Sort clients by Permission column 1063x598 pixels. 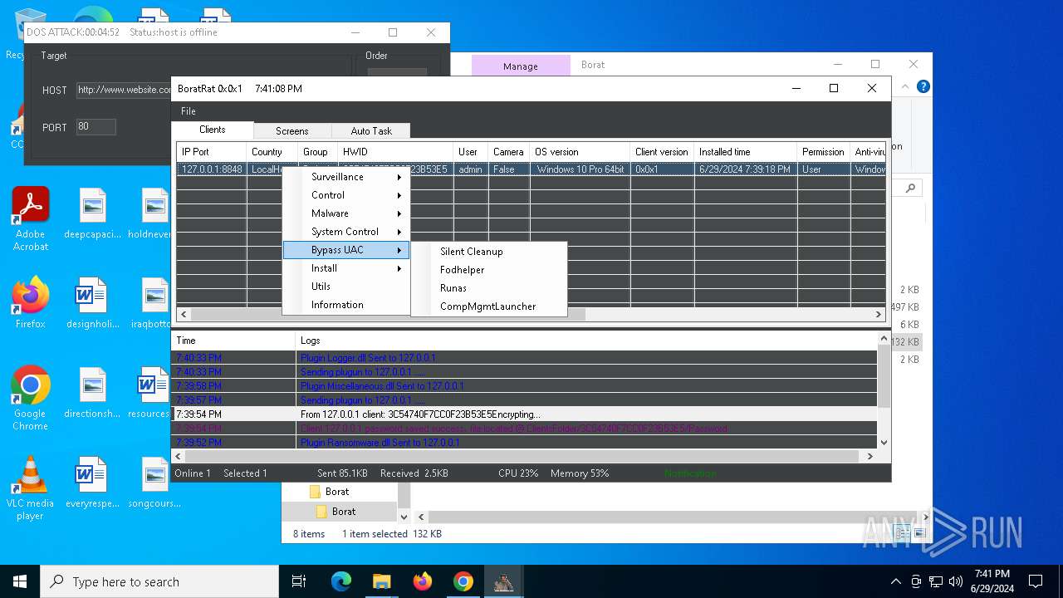click(x=823, y=152)
